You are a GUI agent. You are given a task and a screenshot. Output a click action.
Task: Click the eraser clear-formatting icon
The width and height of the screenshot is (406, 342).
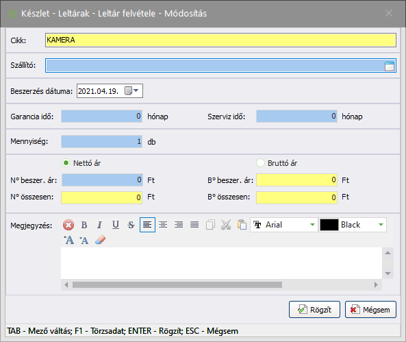tap(100, 240)
